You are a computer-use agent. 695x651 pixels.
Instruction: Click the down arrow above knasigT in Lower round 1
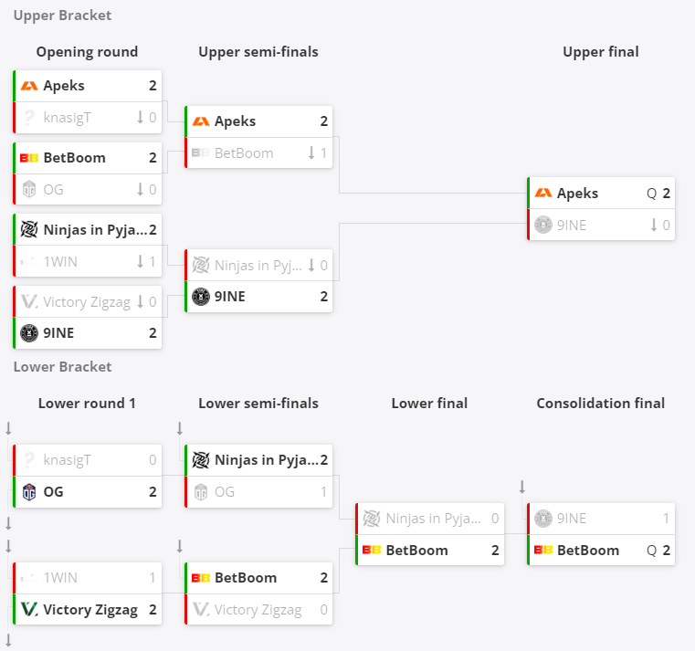[8, 428]
